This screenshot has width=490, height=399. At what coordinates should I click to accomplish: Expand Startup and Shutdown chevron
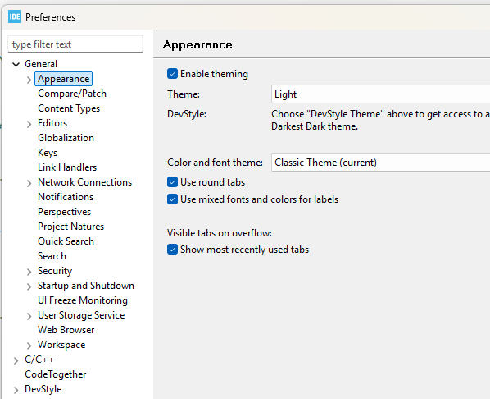click(x=29, y=287)
